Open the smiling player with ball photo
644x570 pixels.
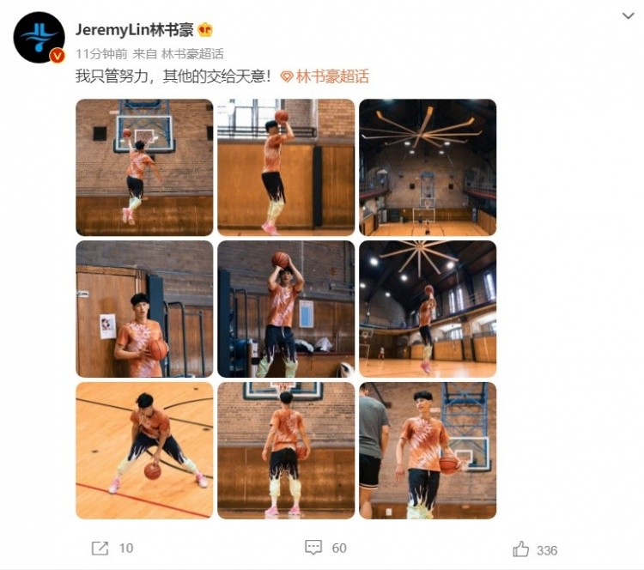point(428,451)
